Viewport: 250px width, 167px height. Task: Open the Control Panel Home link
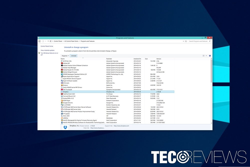(x=47, y=46)
